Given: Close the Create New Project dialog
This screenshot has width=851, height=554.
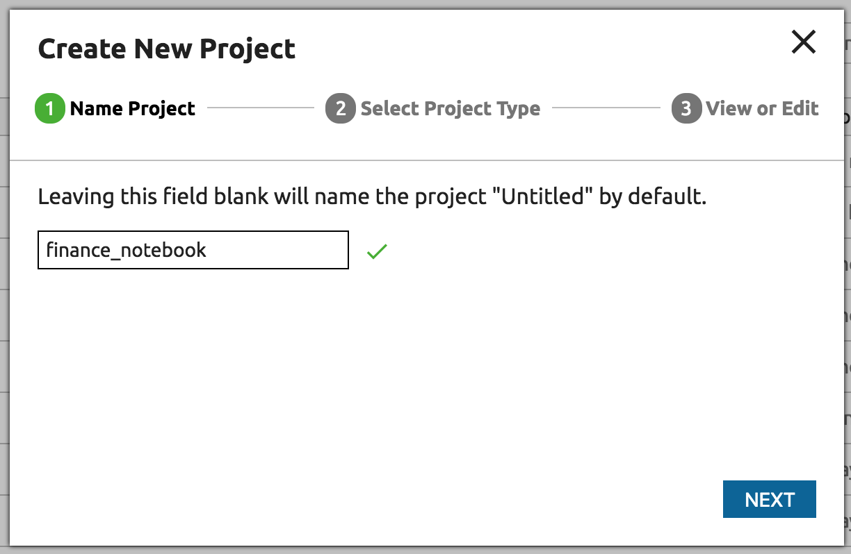Looking at the screenshot, I should pyautogui.click(x=803, y=43).
